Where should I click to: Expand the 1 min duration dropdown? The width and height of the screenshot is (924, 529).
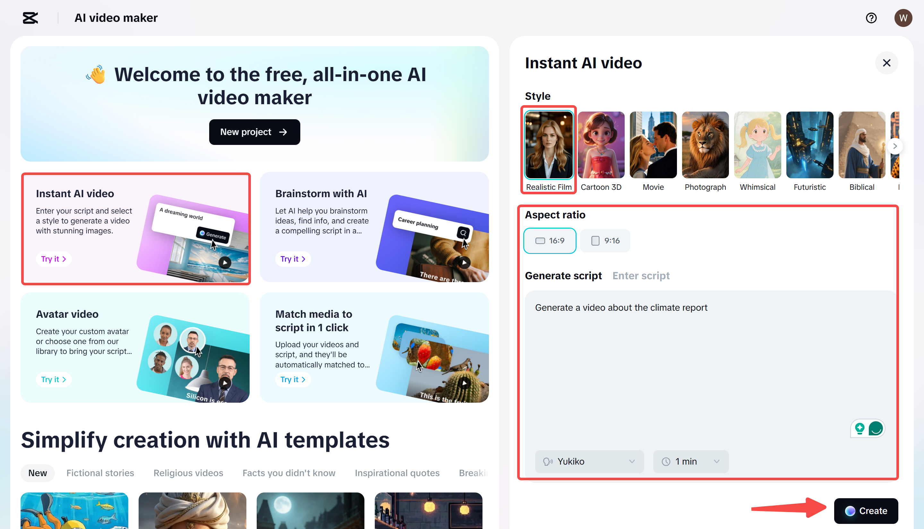coord(690,461)
